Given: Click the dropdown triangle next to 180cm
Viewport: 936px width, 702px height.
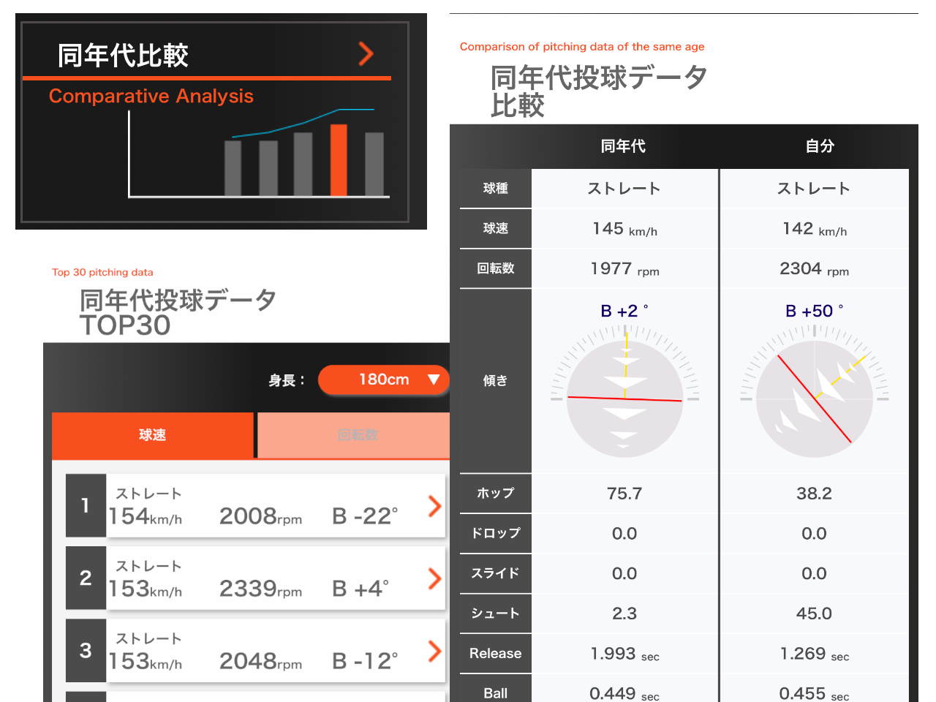Looking at the screenshot, I should (434, 380).
